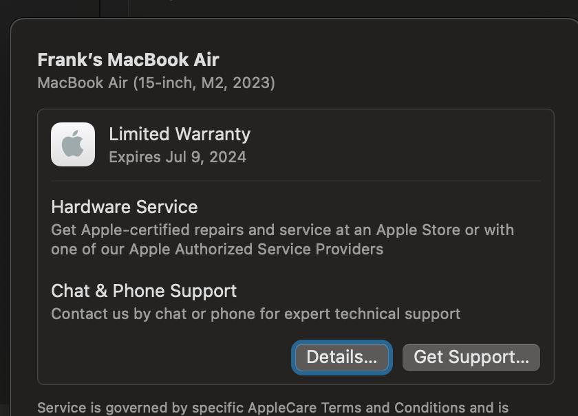Click the "Contact us by chat" description
The height and width of the screenshot is (416, 578).
point(255,314)
